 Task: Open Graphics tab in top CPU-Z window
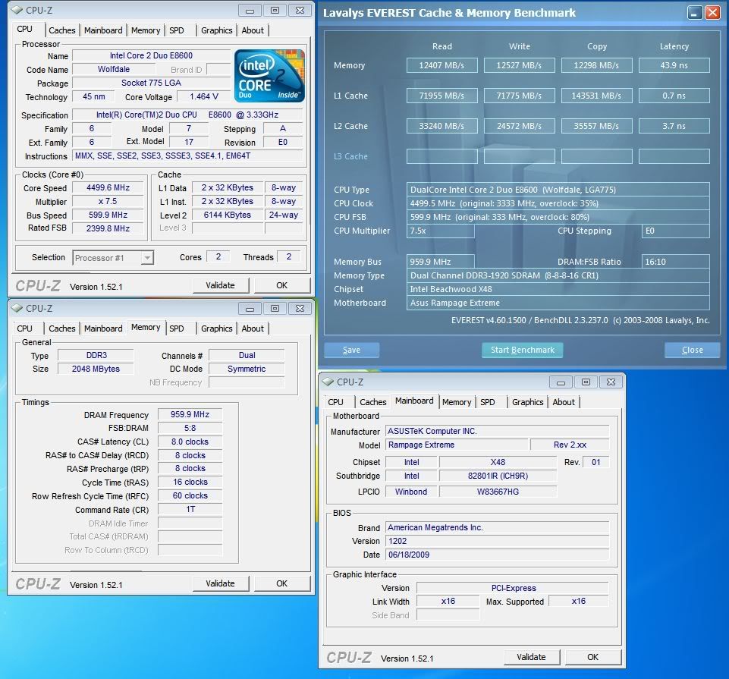tap(217, 30)
